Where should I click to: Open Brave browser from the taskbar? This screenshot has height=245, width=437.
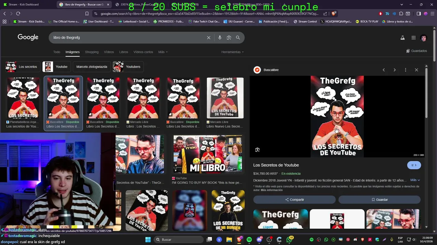(239, 240)
